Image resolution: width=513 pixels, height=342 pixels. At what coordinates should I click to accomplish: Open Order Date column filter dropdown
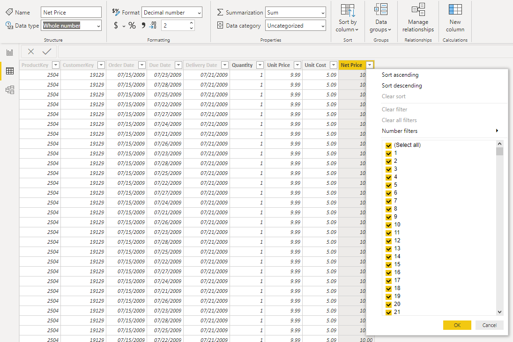coord(141,65)
